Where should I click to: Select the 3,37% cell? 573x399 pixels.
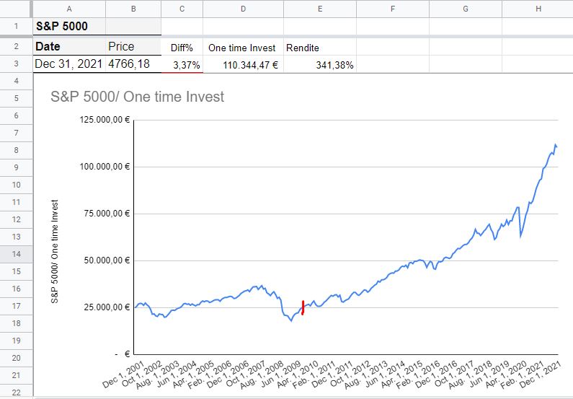click(182, 64)
